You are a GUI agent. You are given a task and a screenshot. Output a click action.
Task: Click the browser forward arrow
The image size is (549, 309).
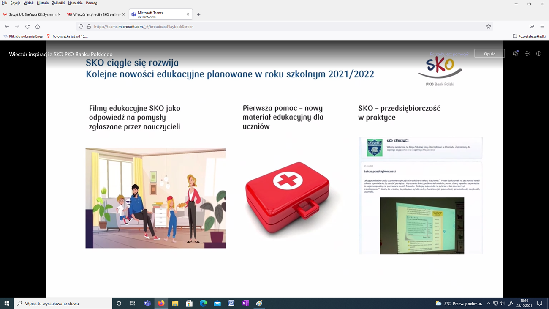[x=17, y=26]
